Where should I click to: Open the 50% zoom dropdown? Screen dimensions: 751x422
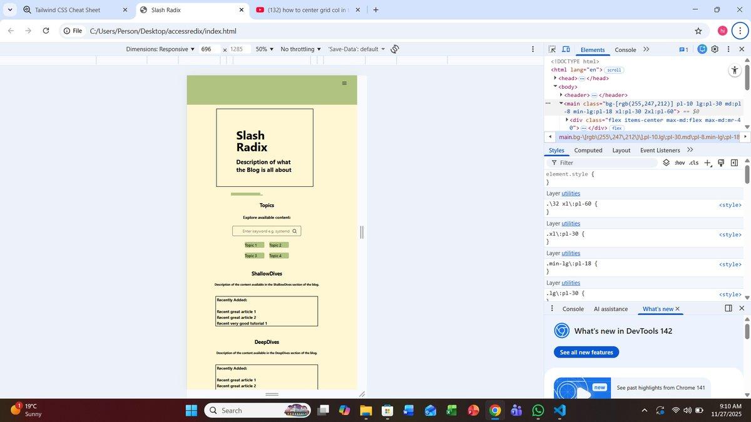[265, 49]
